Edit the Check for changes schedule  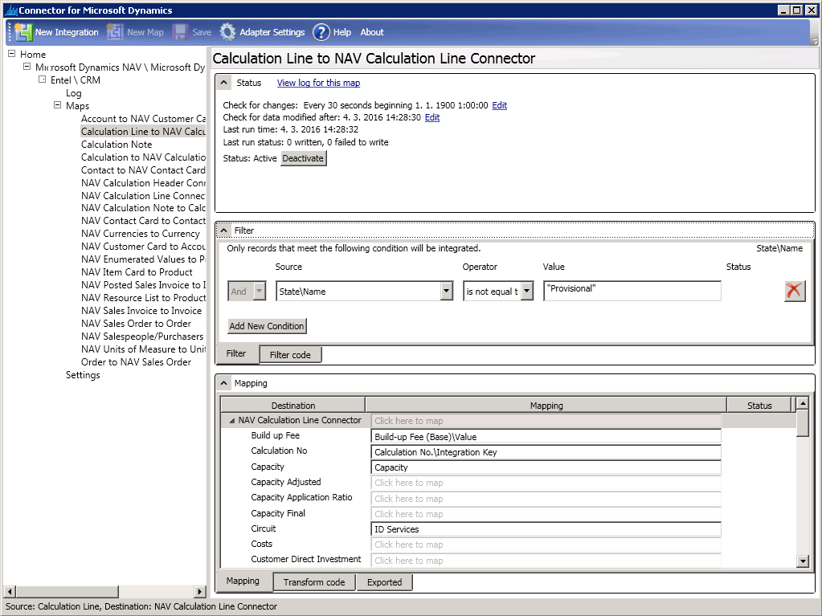tap(499, 105)
